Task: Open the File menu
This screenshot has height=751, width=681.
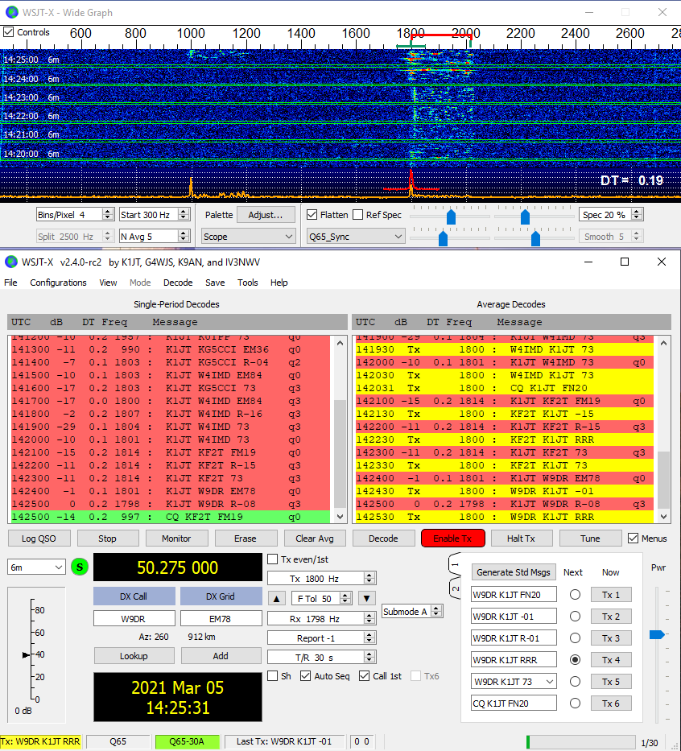Action: tap(10, 283)
